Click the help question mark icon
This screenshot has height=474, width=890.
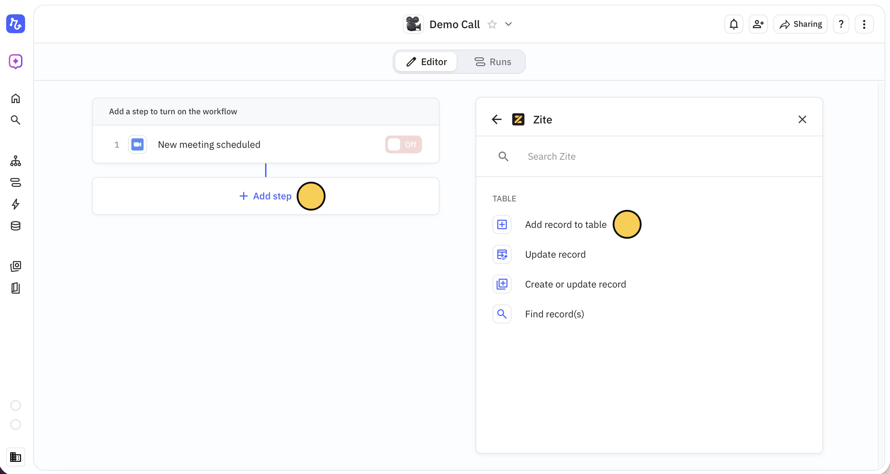841,24
